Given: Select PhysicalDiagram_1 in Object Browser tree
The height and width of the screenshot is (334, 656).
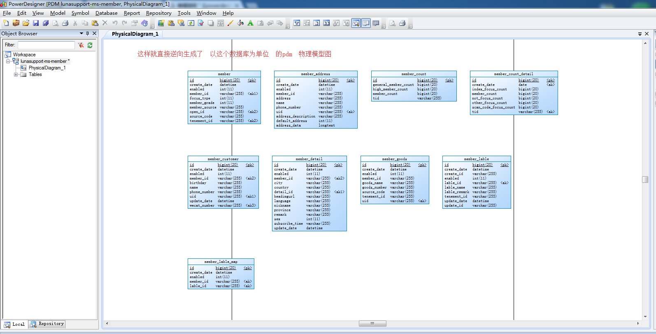Looking at the screenshot, I should coord(47,68).
